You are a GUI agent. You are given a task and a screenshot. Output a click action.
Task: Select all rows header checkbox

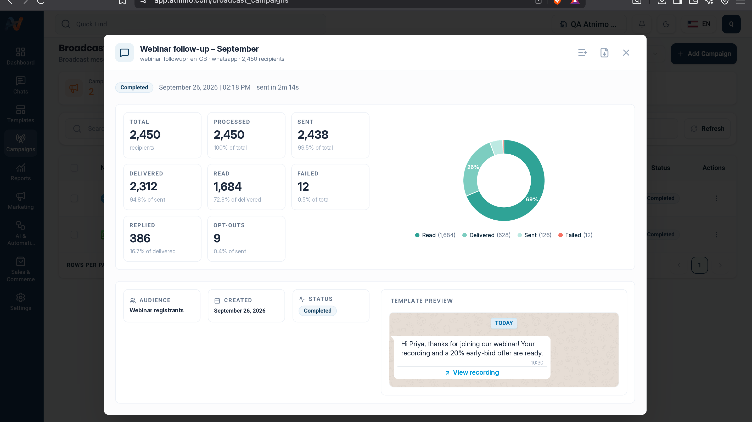coord(74,168)
